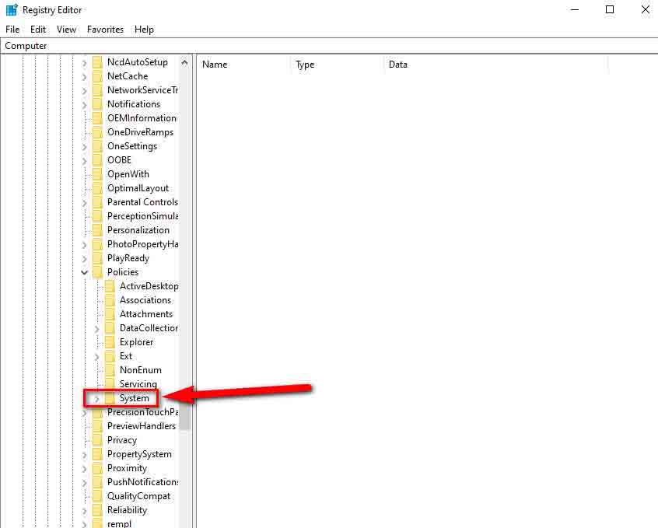Click the QualityCompat folder icon
658x528 pixels.
[x=97, y=496]
